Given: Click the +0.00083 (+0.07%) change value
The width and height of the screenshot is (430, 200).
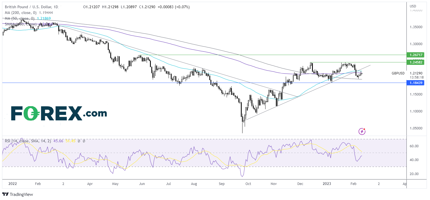Looking at the screenshot, I should click(x=174, y=7).
